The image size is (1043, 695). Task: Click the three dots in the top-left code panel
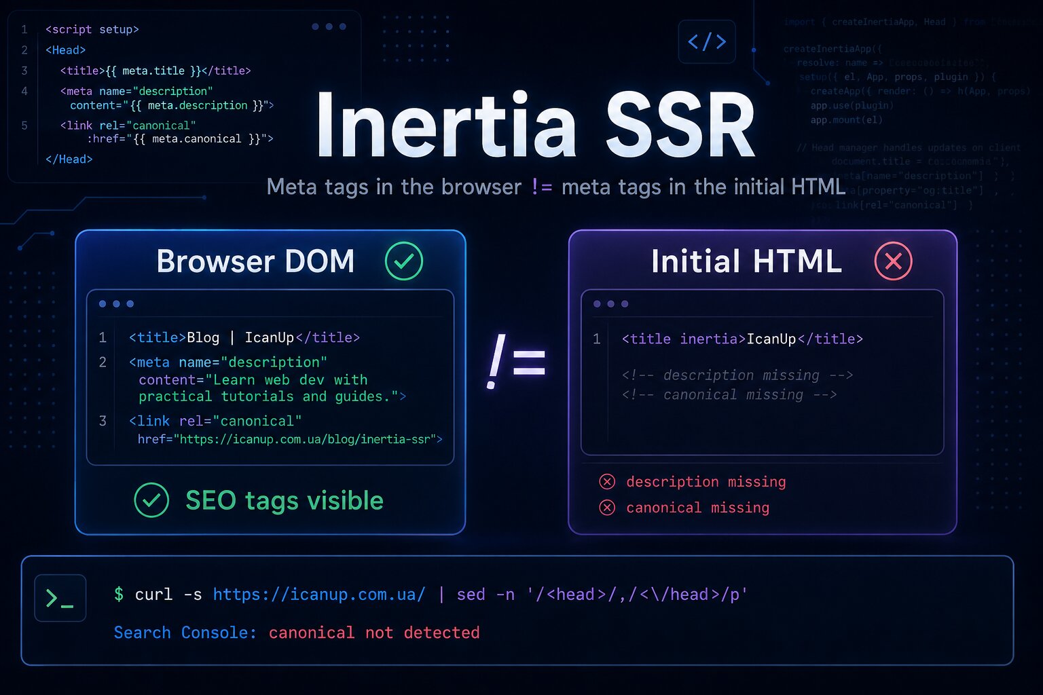[x=329, y=26]
